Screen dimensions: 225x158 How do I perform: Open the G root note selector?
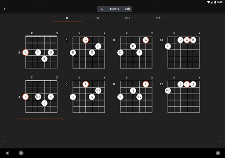pos(102,9)
